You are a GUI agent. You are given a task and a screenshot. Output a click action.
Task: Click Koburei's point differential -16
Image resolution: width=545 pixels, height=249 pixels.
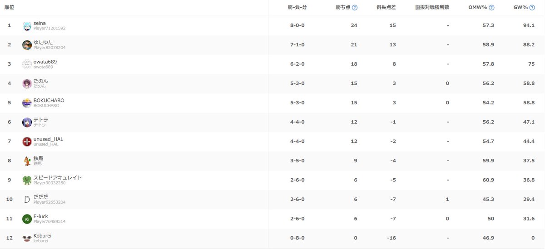[x=391, y=238]
